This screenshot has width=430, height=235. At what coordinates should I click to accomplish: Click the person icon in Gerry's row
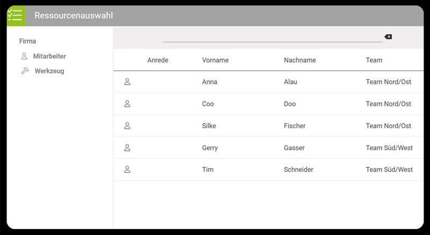[x=127, y=148]
